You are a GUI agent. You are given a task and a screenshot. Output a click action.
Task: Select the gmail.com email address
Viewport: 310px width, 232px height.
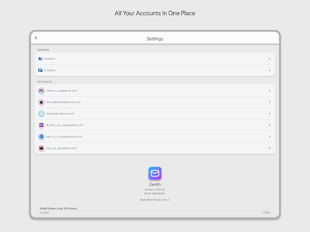[62, 91]
